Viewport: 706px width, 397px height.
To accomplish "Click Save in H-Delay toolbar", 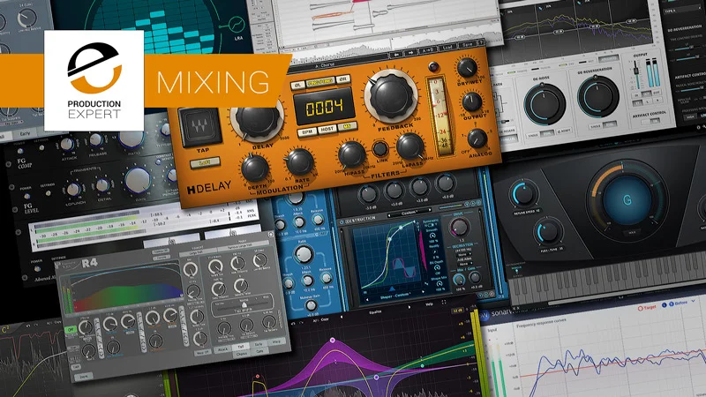I will point(468,45).
